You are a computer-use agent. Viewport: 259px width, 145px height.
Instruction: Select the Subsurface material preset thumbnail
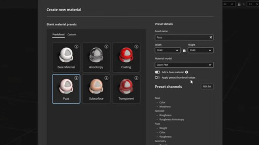click(x=96, y=89)
